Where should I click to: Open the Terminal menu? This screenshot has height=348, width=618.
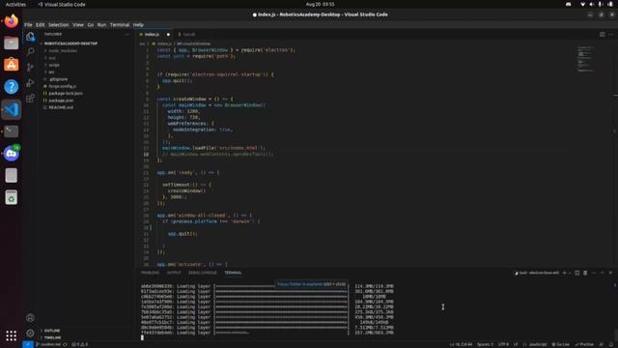pyautogui.click(x=120, y=25)
